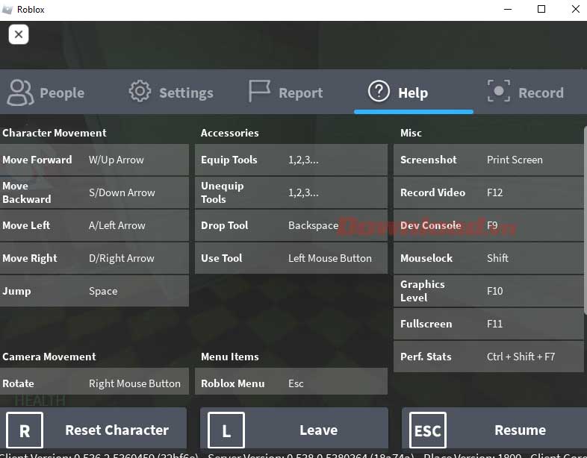Image resolution: width=587 pixels, height=458 pixels.
Task: Click the Roblox title bar icon
Action: (7, 10)
